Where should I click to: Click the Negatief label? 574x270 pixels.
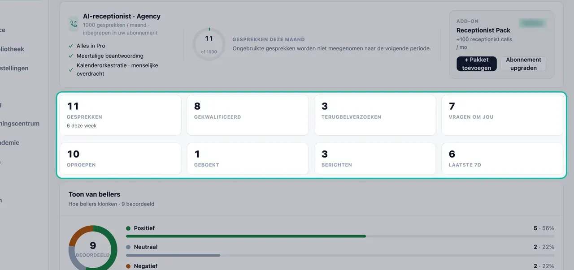146,266
